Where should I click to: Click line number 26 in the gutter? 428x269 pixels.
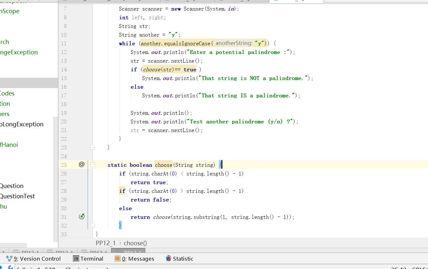[x=63, y=174]
